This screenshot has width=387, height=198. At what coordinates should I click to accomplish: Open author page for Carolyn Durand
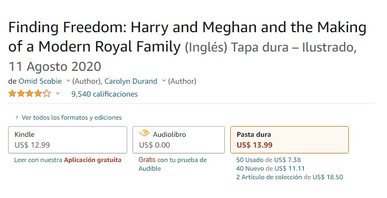coord(131,81)
